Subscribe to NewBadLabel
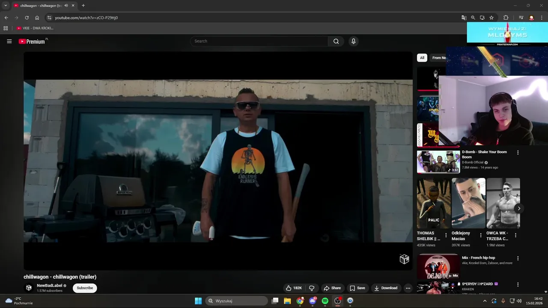The image size is (548, 308). (x=85, y=288)
